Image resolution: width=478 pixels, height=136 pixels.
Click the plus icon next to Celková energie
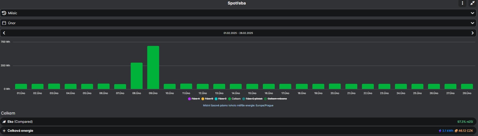[x=4, y=131]
